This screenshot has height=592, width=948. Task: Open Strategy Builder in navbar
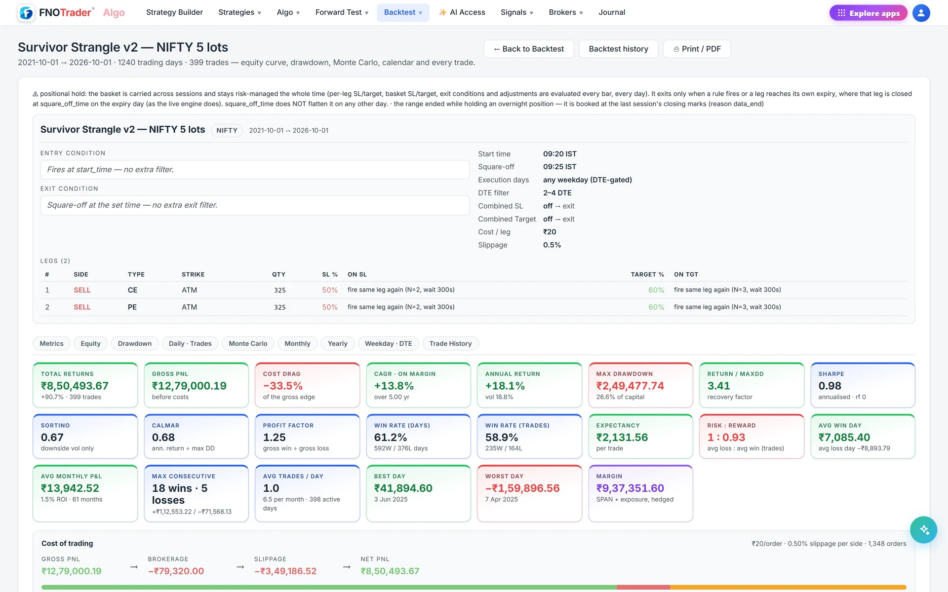[174, 12]
